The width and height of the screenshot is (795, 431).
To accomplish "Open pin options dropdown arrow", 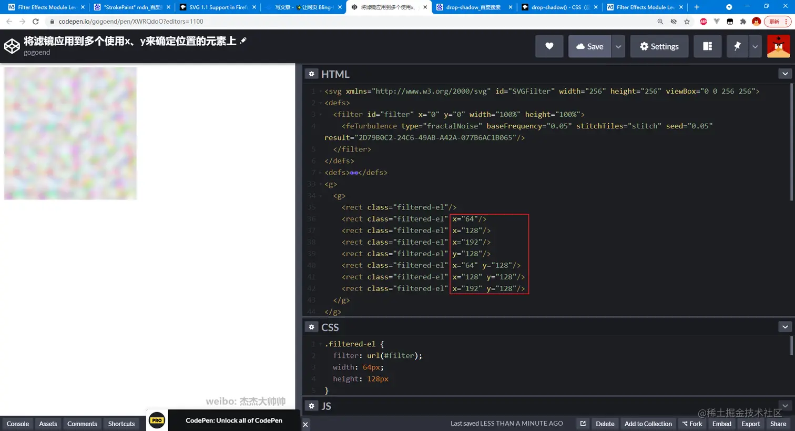I will point(755,46).
